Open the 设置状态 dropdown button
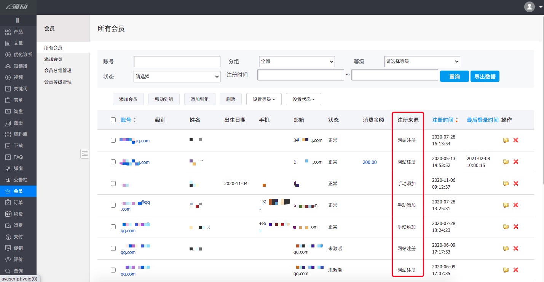Screen dimensions: 544x282 (303, 99)
